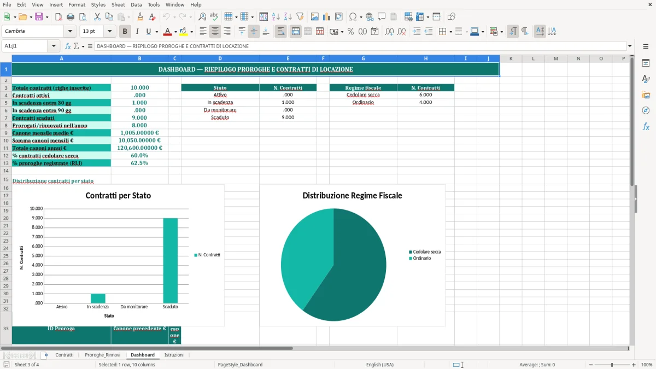The image size is (656, 369).
Task: Toggle Align Right
Action: pos(227,32)
